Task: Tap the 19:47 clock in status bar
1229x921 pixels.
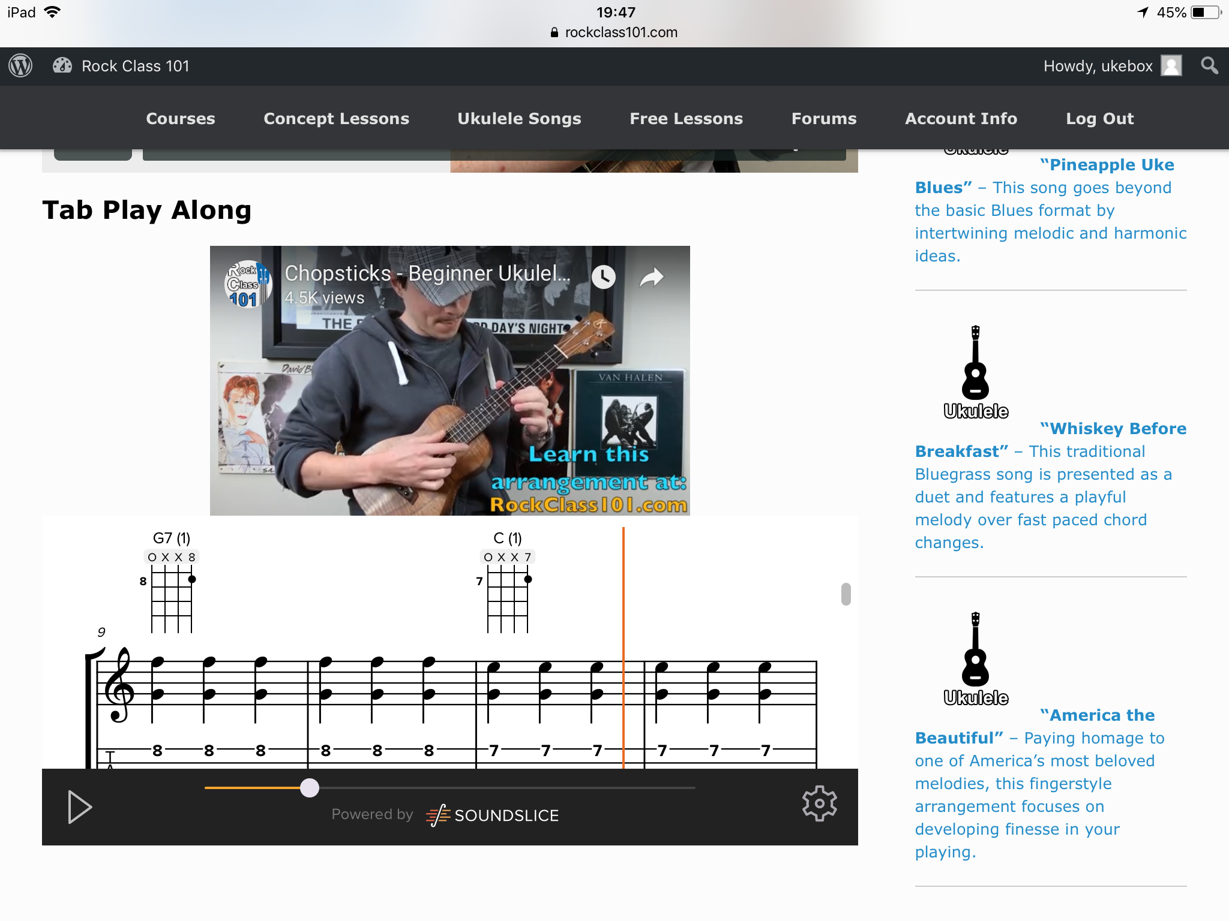Action: [x=616, y=12]
